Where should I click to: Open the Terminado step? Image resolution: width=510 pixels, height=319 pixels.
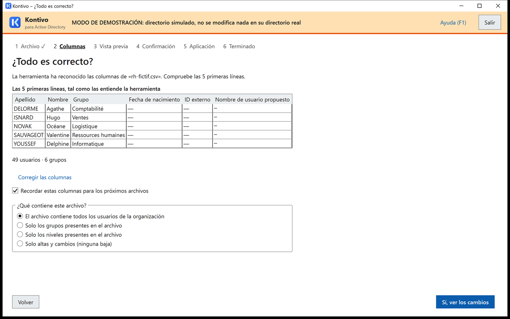click(239, 46)
